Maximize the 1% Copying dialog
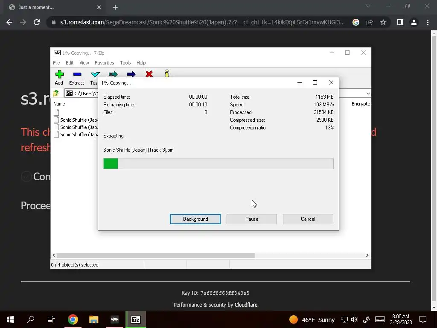The height and width of the screenshot is (328, 437). [315, 82]
